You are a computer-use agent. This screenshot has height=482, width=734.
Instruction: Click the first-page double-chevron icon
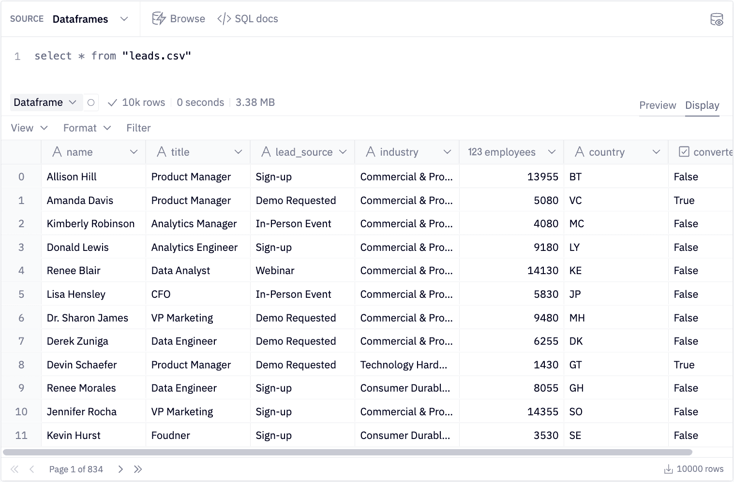coord(14,469)
